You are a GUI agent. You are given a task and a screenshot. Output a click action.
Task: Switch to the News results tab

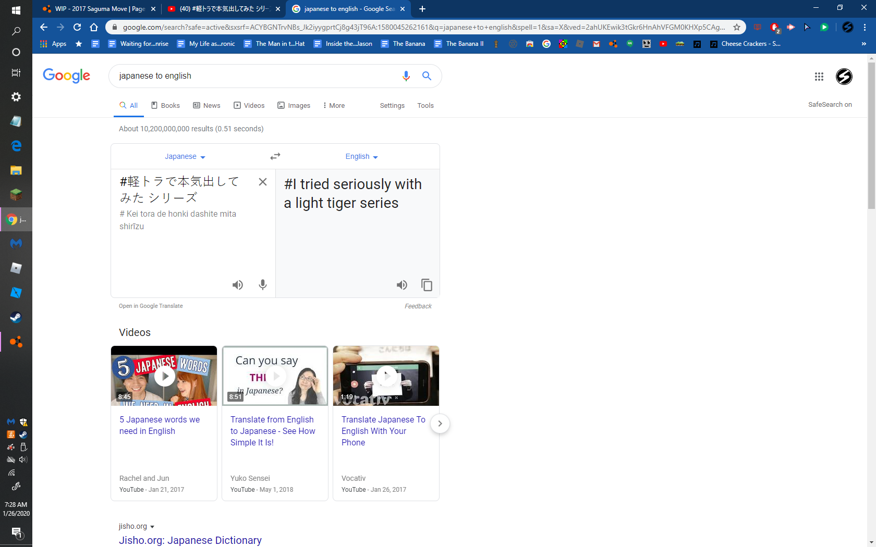206,105
